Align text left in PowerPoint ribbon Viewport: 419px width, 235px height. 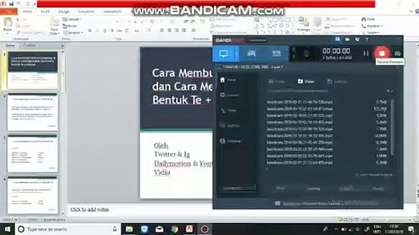(162, 31)
